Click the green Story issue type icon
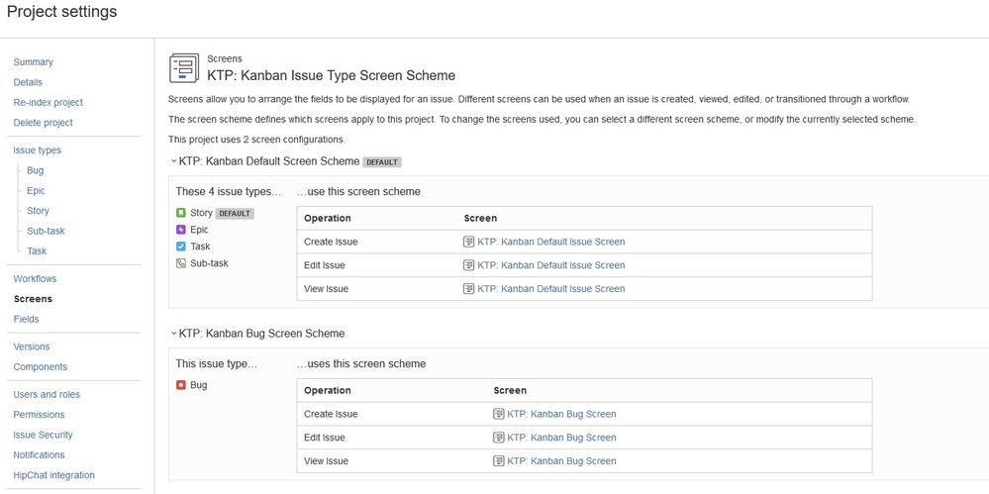 pos(181,213)
